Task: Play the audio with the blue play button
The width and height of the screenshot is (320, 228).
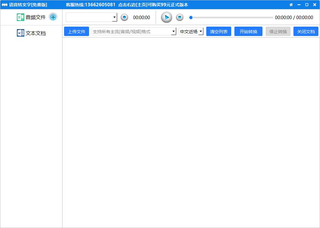Action: [x=167, y=17]
